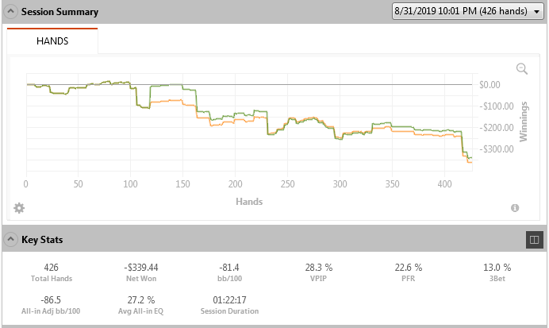Click the Session Summary header title
This screenshot has height=328, width=549.
60,12
